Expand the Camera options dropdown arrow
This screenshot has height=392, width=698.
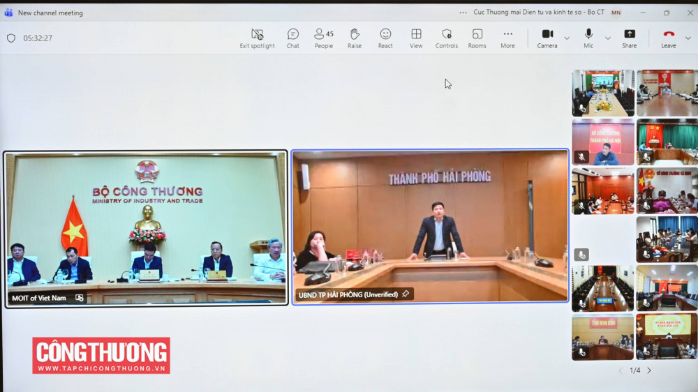tap(567, 38)
